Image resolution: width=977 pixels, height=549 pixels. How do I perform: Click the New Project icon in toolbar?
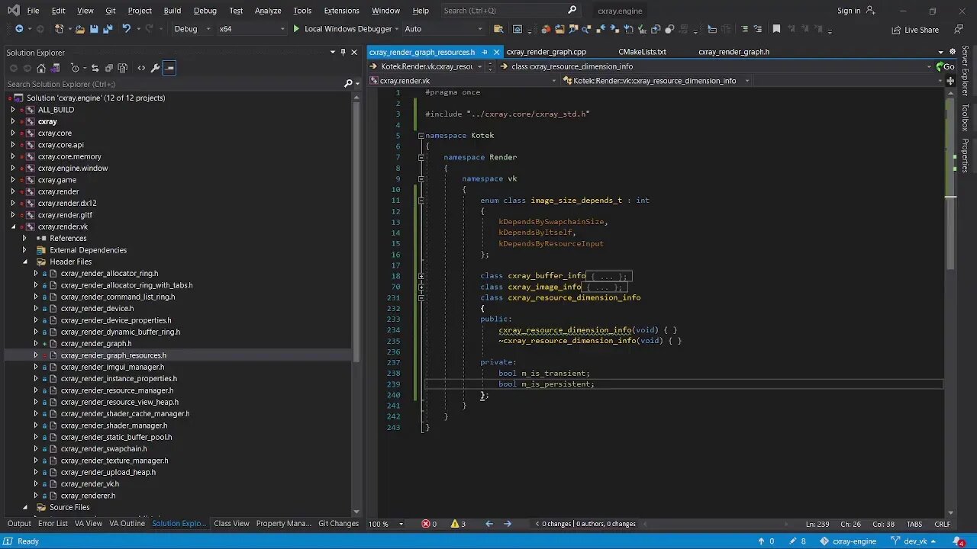pyautogui.click(x=59, y=29)
